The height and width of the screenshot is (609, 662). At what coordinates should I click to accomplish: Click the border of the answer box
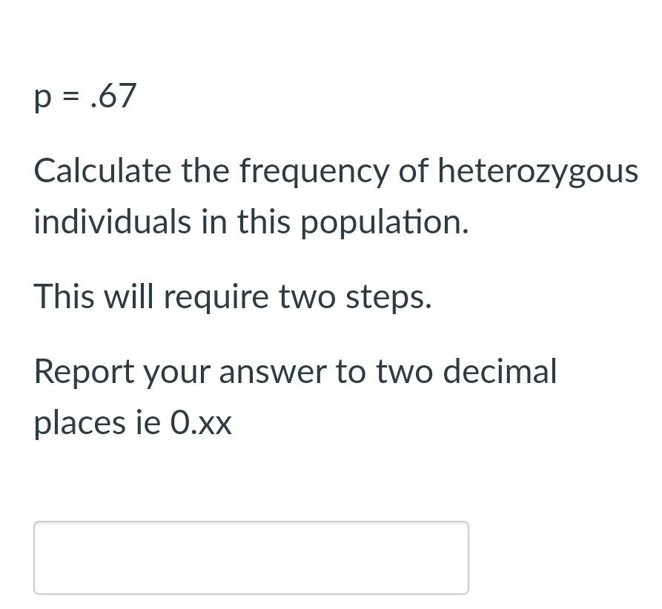[x=251, y=522]
